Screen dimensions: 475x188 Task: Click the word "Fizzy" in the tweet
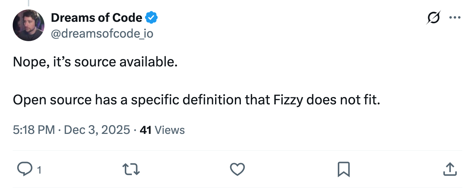[288, 100]
